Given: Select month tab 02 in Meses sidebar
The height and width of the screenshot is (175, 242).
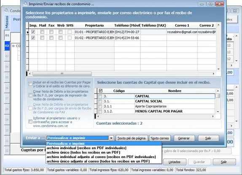Looking at the screenshot, I should (7, 46).
